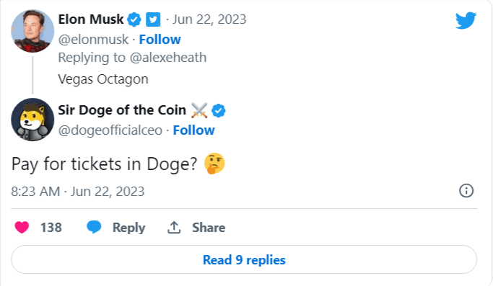Click Sir Doge's verified checkmark badge

click(x=219, y=110)
